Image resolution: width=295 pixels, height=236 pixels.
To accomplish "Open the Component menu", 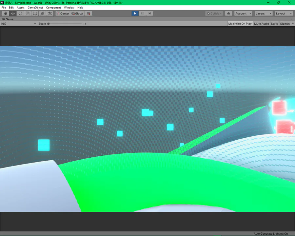I will pos(53,8).
